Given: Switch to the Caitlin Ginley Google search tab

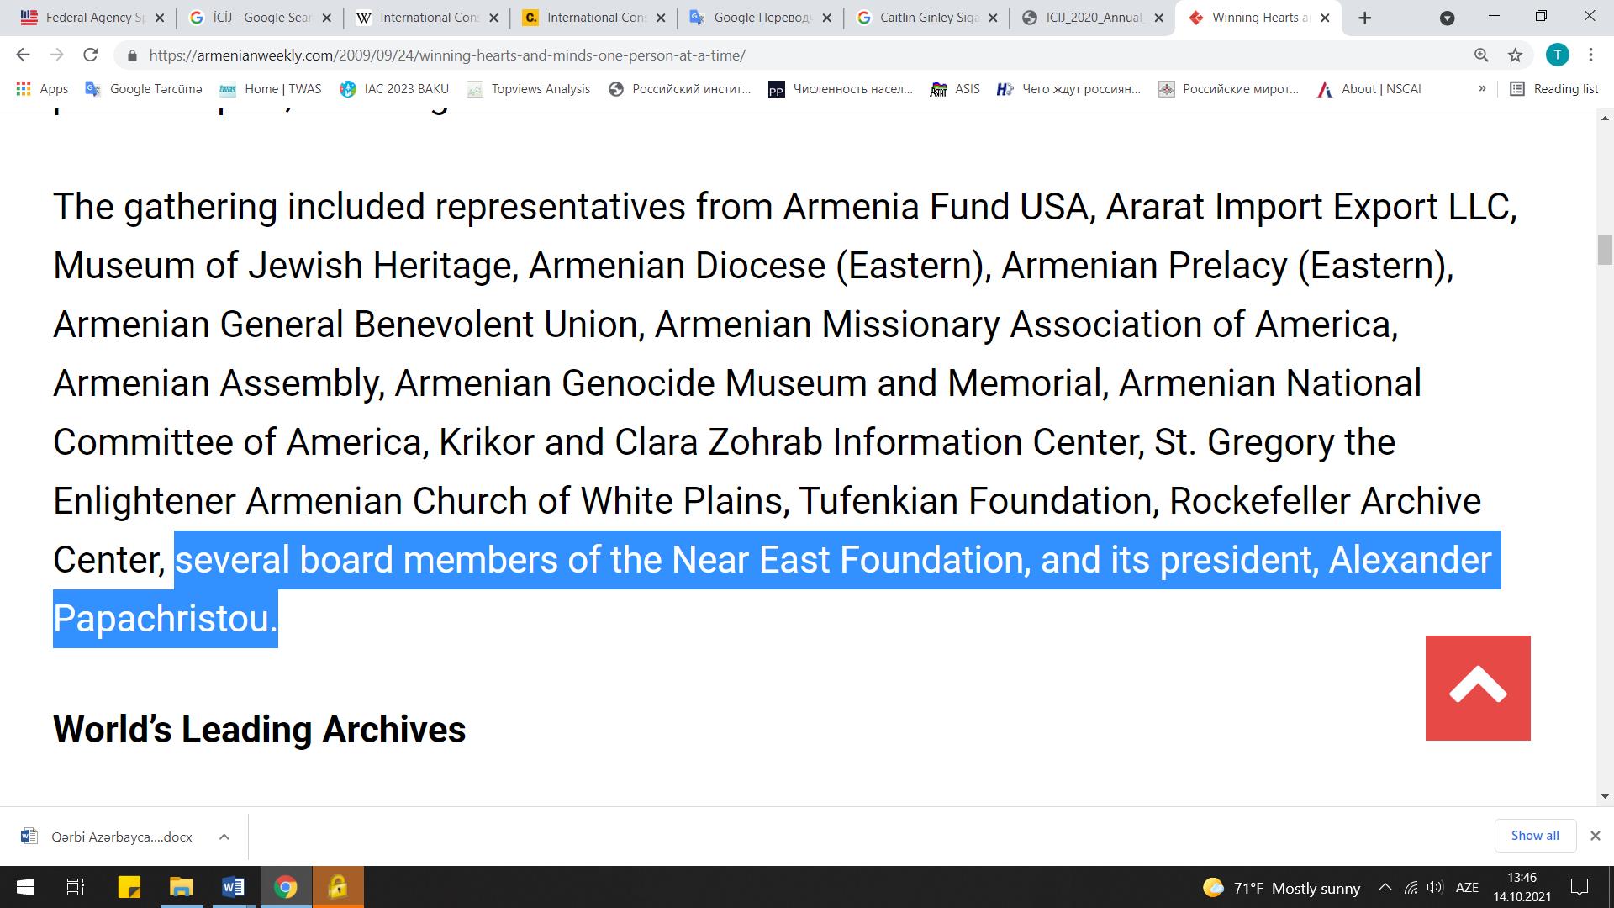Looking at the screenshot, I should coord(926,18).
